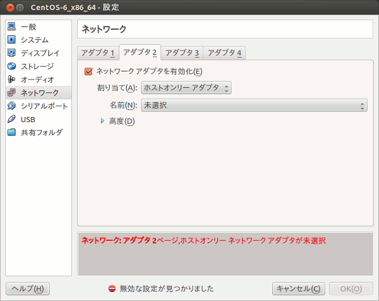Switch to the アダプタ 4 tab

click(x=224, y=52)
